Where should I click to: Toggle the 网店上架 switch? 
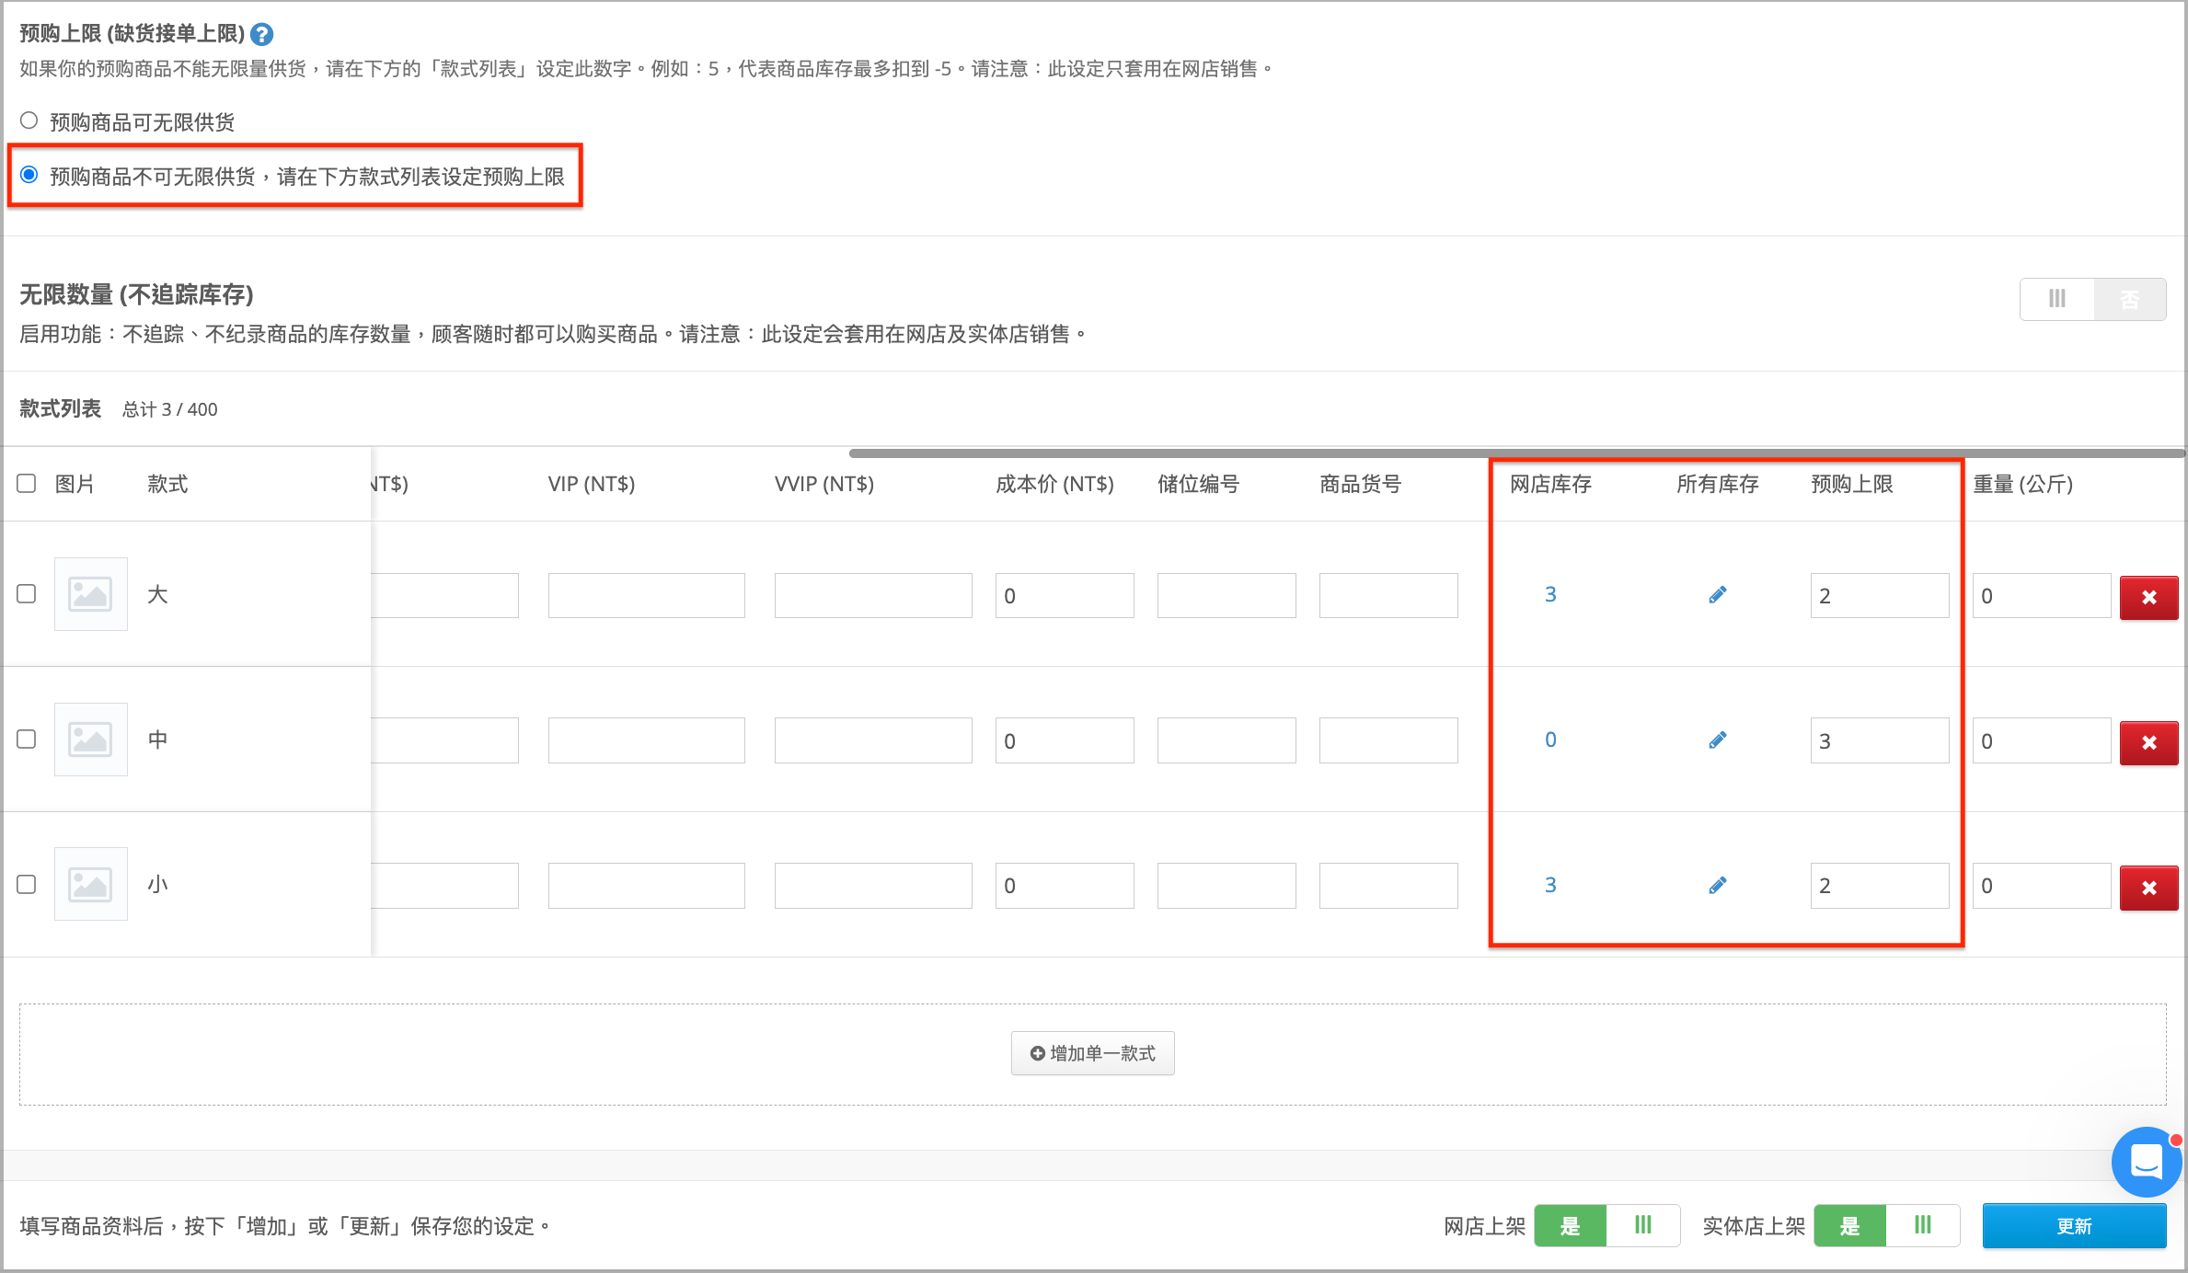1606,1225
